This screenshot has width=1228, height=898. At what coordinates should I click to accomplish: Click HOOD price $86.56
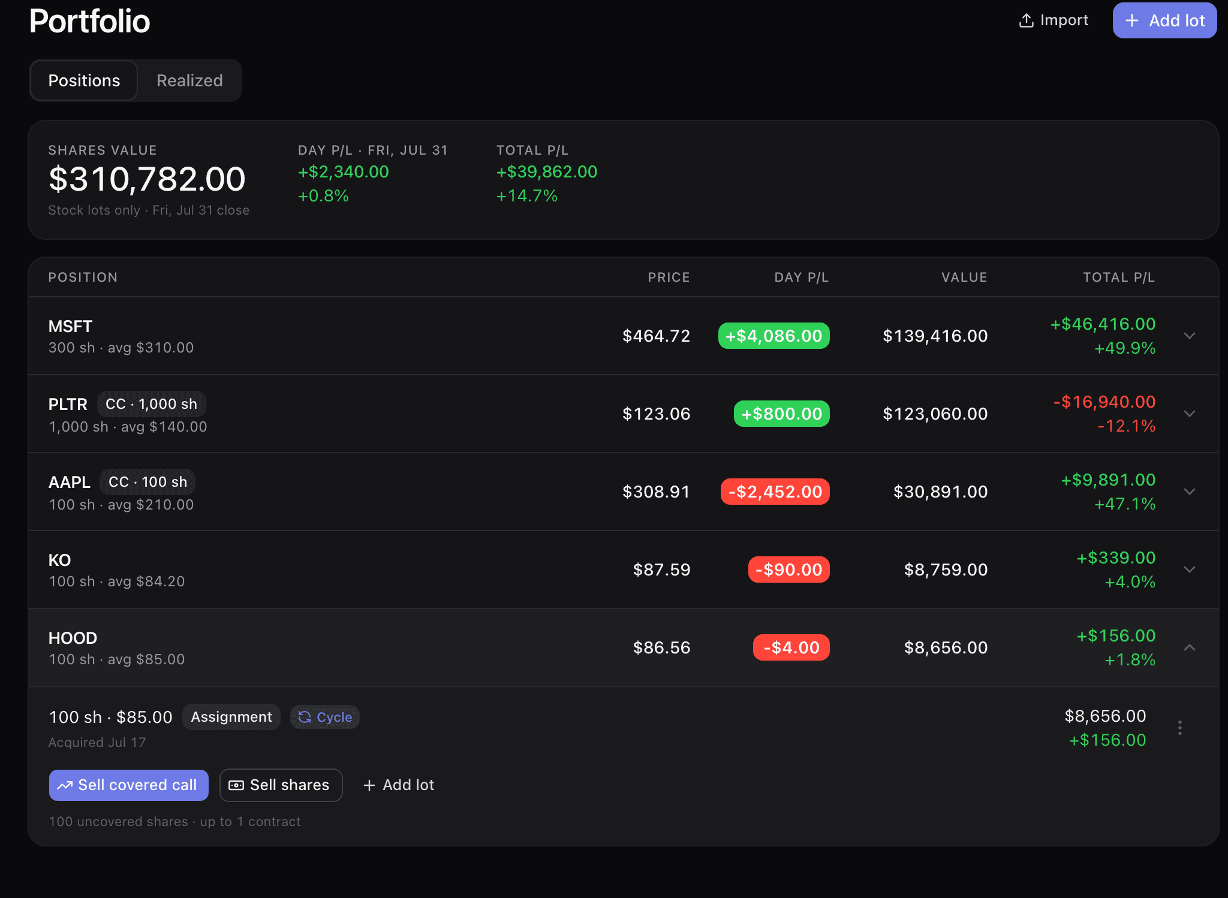coord(662,647)
